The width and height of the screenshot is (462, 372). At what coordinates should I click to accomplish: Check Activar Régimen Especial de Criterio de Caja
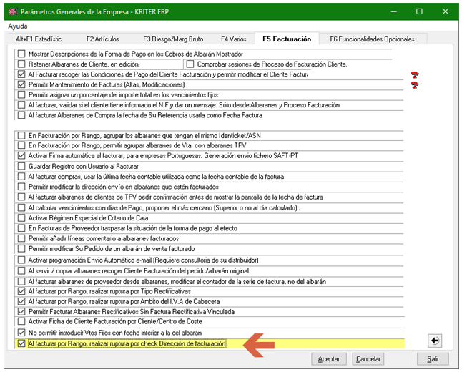click(x=21, y=218)
